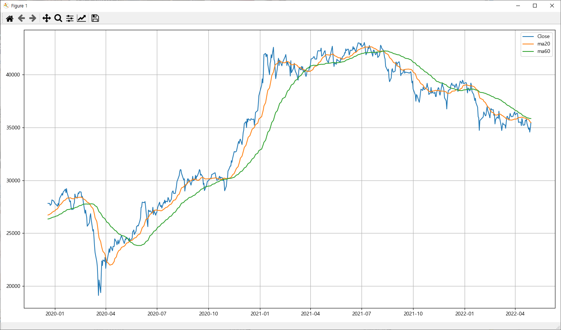Click the 2020-10 x-axis label
The width and height of the screenshot is (561, 330).
208,314
